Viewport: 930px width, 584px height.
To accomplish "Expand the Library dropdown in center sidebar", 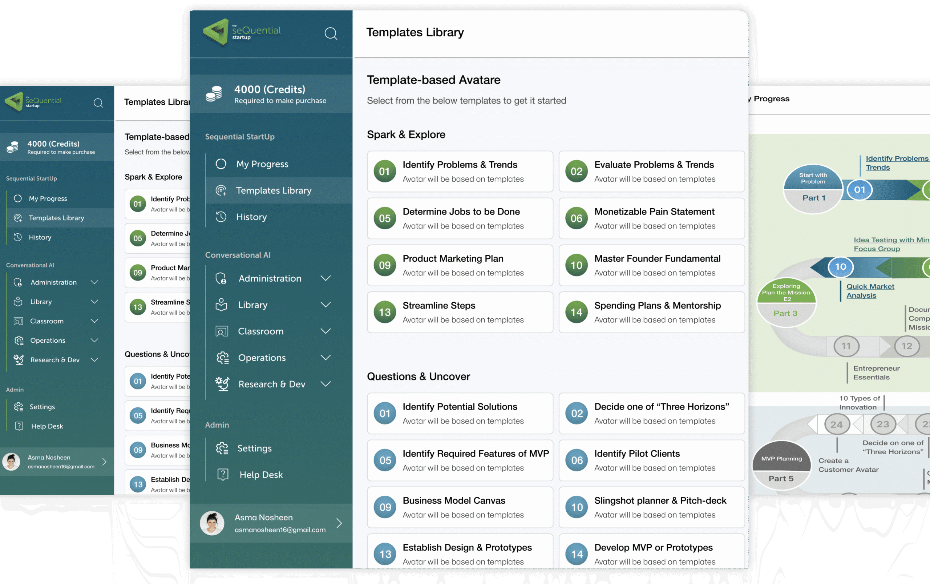I will pos(325,305).
